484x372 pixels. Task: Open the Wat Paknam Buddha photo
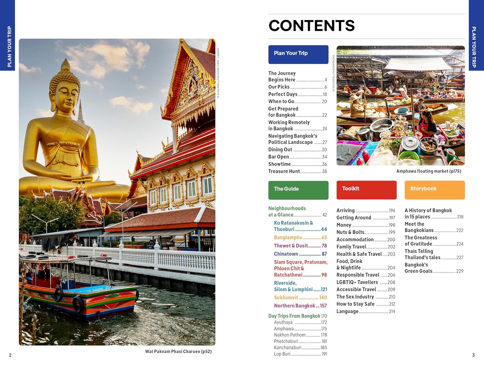117,192
